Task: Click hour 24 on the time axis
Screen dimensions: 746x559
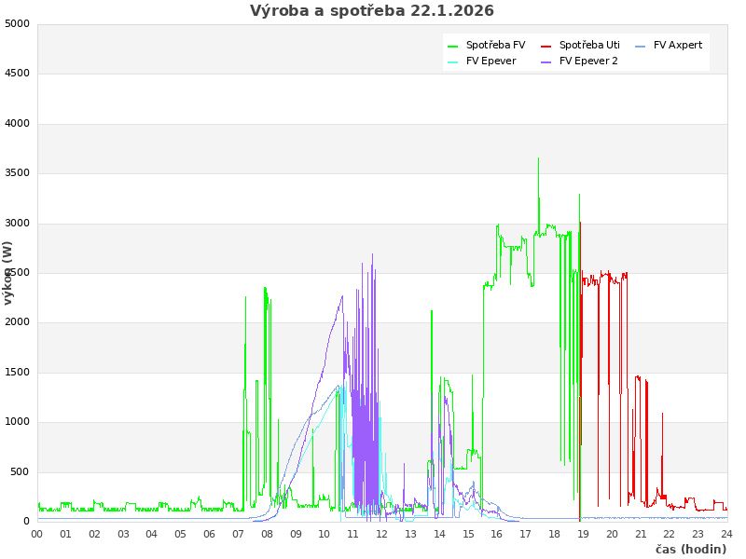Action: 727,534
